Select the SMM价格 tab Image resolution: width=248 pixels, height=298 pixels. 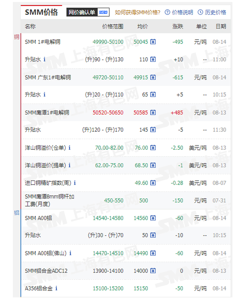coord(41,12)
